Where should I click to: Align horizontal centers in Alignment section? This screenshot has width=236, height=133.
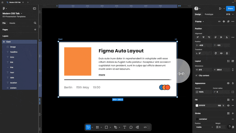(x=203, y=37)
